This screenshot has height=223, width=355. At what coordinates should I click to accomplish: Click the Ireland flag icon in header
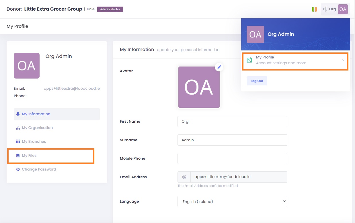click(x=314, y=9)
